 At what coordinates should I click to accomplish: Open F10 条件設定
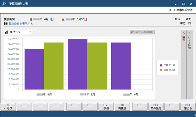click(x=156, y=107)
